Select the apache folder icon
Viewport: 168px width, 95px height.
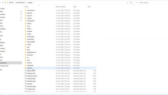pos(26,13)
